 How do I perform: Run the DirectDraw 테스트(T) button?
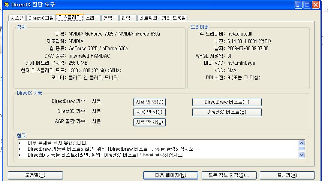pyautogui.click(x=227, y=102)
